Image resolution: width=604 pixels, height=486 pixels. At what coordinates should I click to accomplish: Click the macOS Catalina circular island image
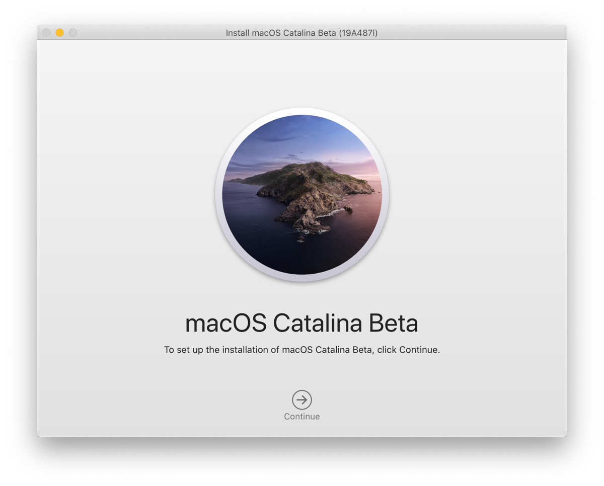pos(302,195)
